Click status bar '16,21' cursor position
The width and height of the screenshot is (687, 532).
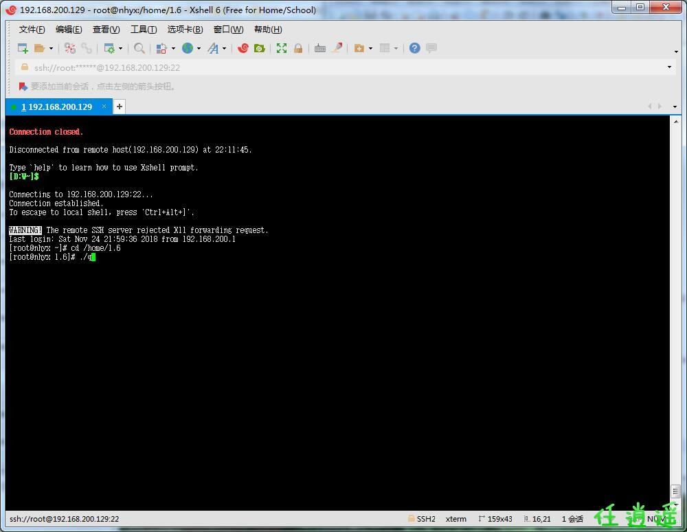coord(537,519)
